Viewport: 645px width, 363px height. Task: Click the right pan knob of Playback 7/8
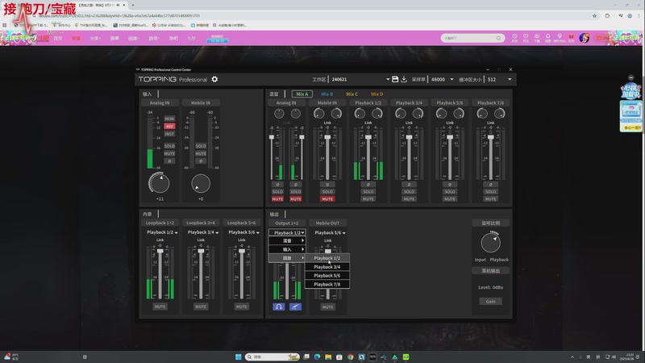499,113
